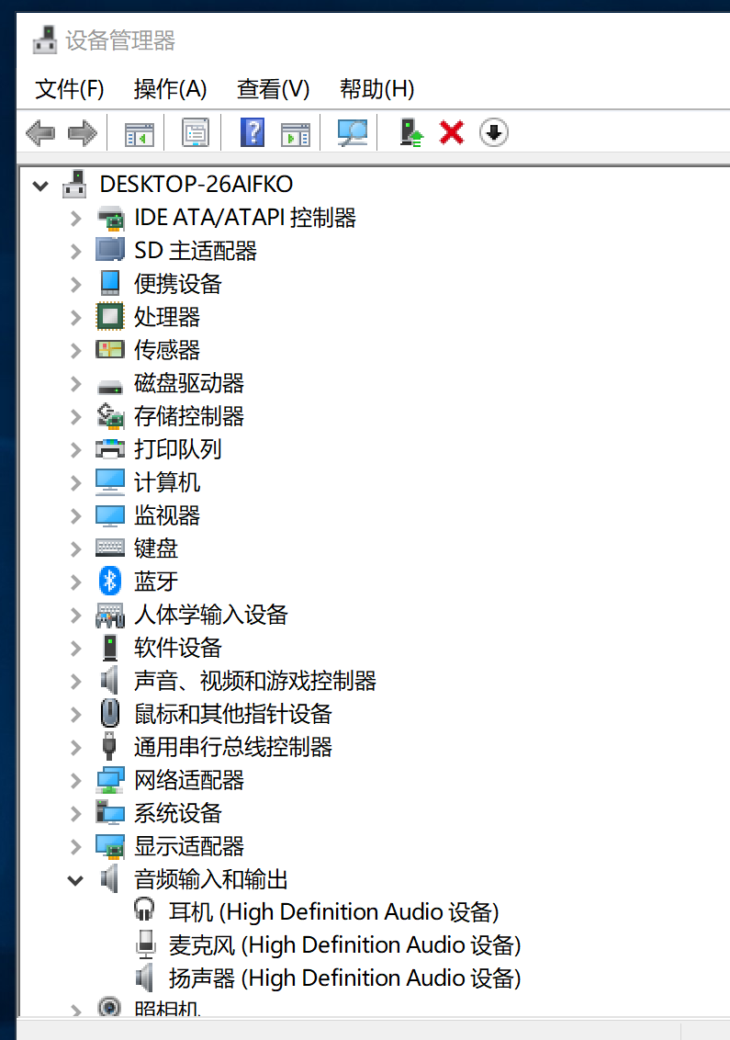Click the 通用串行总线控制器 USB icon
Screen dimensions: 730x1040
(110, 747)
